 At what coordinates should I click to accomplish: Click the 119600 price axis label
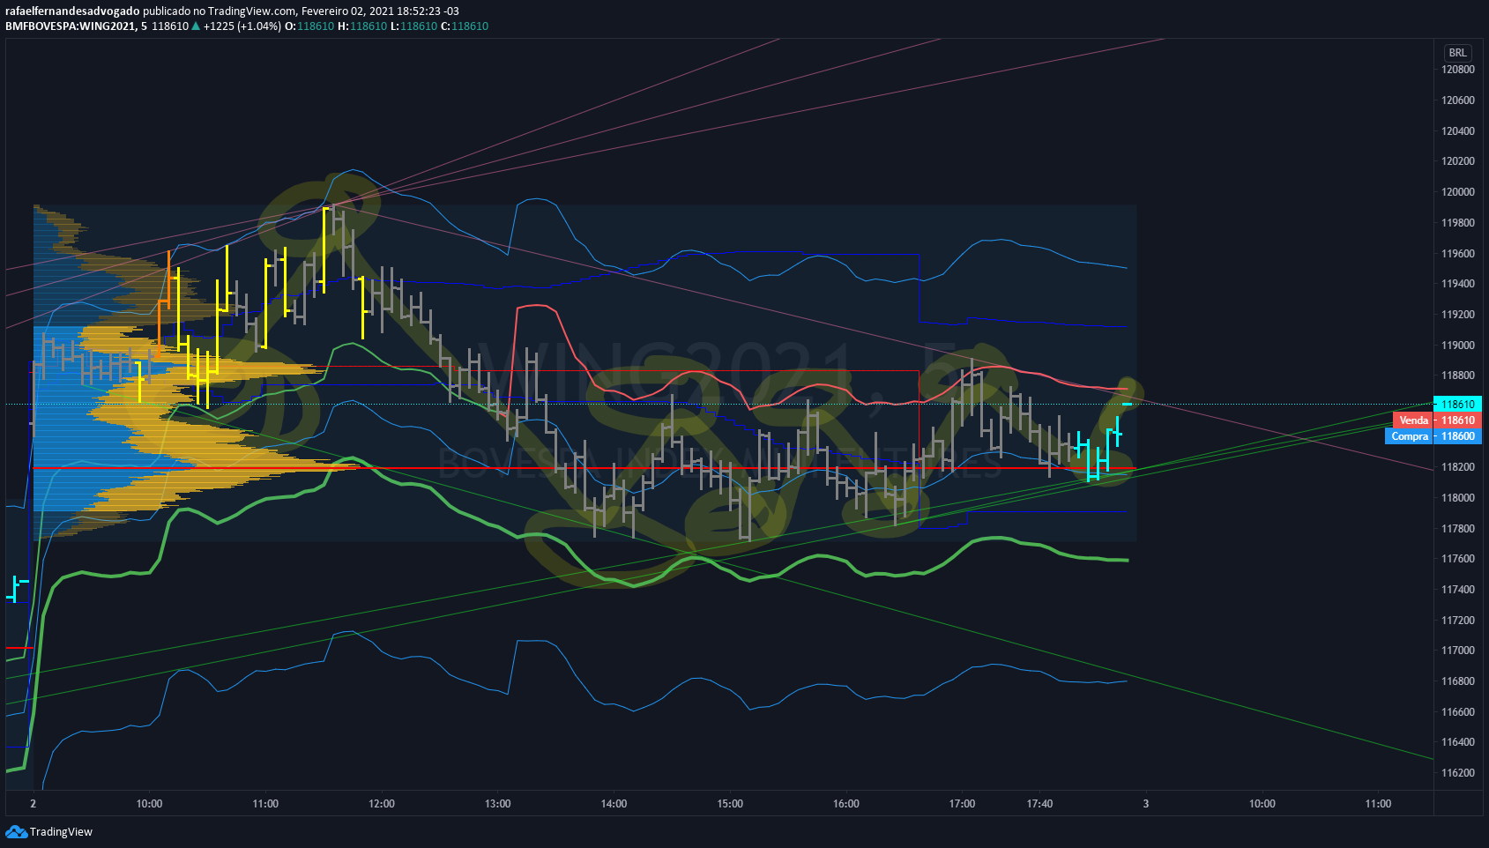(x=1458, y=254)
